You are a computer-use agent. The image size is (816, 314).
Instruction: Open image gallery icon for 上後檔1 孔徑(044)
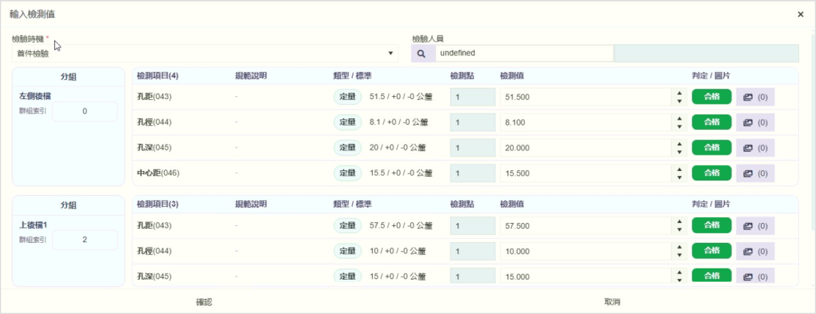(x=755, y=251)
